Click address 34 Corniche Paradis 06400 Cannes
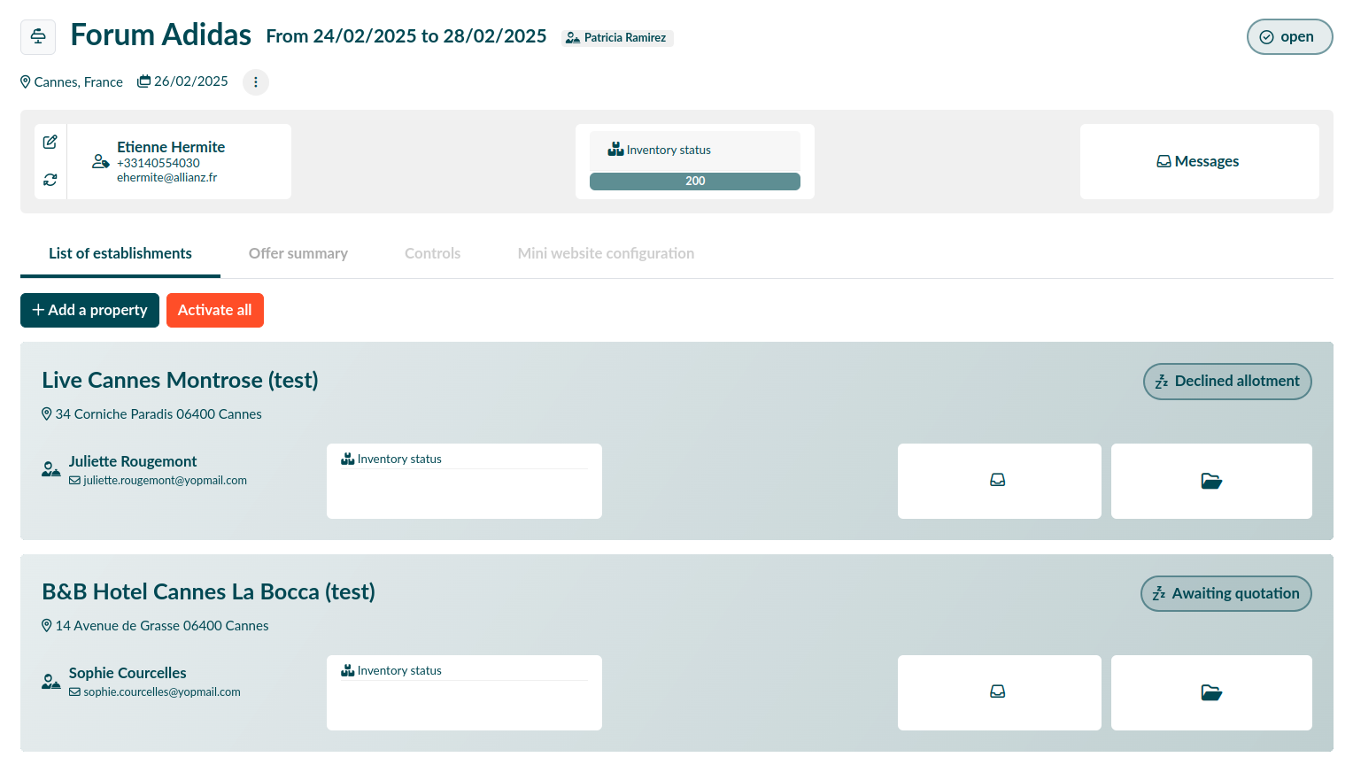The image size is (1353, 757). [158, 414]
